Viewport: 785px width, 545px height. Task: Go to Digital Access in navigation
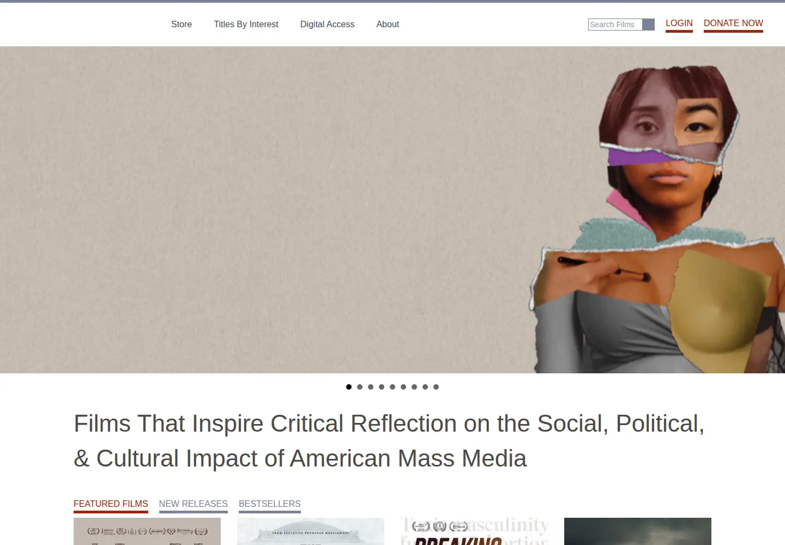pyautogui.click(x=327, y=24)
